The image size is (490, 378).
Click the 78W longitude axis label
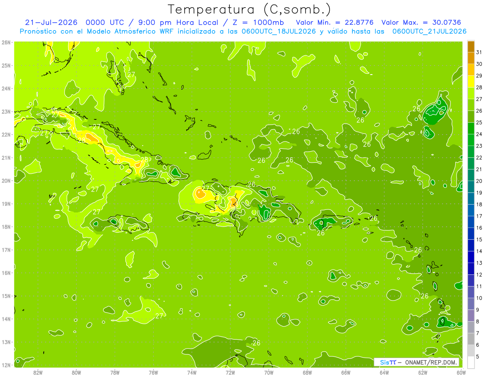(x=115, y=372)
